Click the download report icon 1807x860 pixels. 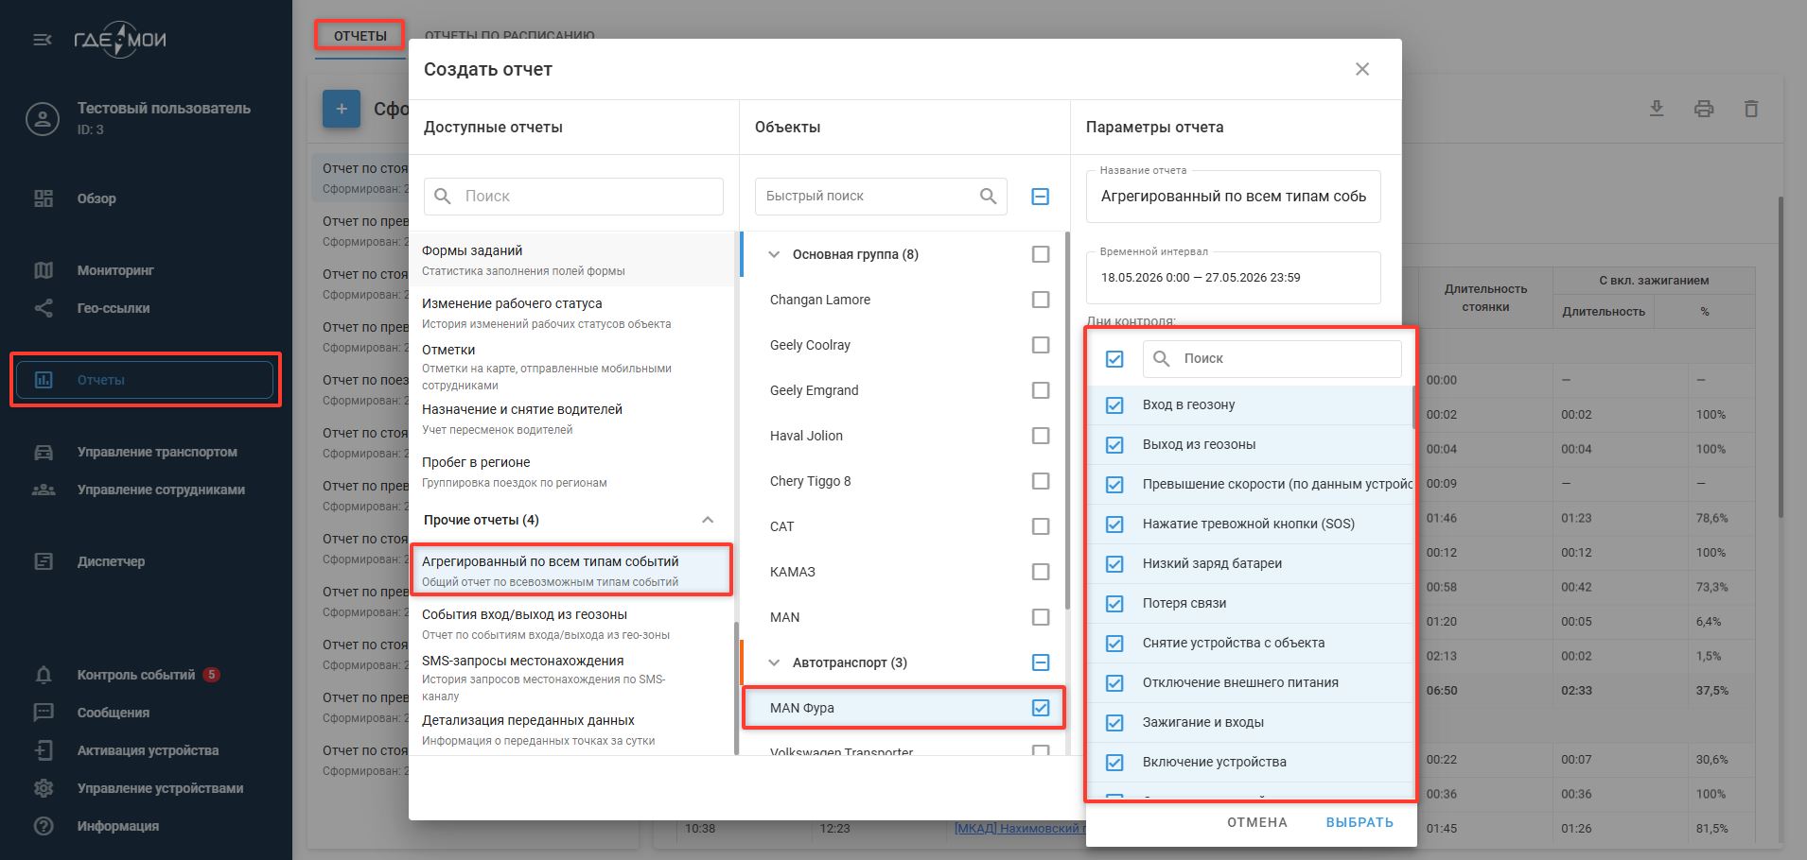point(1657,109)
